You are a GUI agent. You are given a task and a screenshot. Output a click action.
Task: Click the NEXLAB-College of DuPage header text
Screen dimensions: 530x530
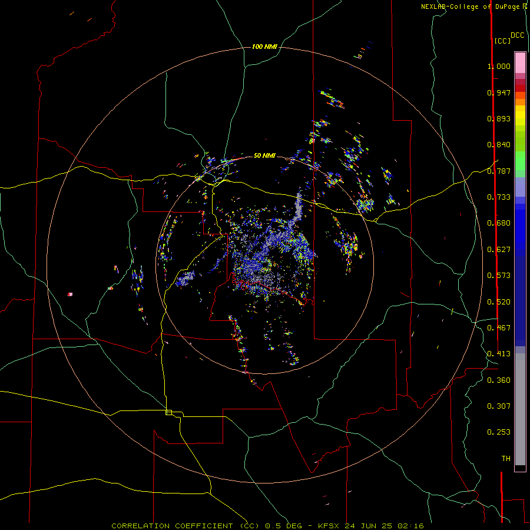click(470, 6)
